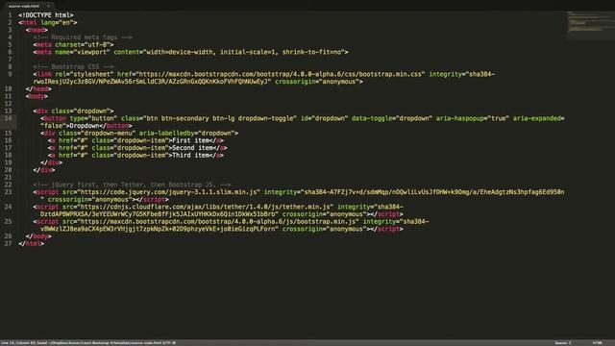Screen dimensions: 615x346
Task: Place cursor on lang="en" attribute
Action: click(x=57, y=22)
